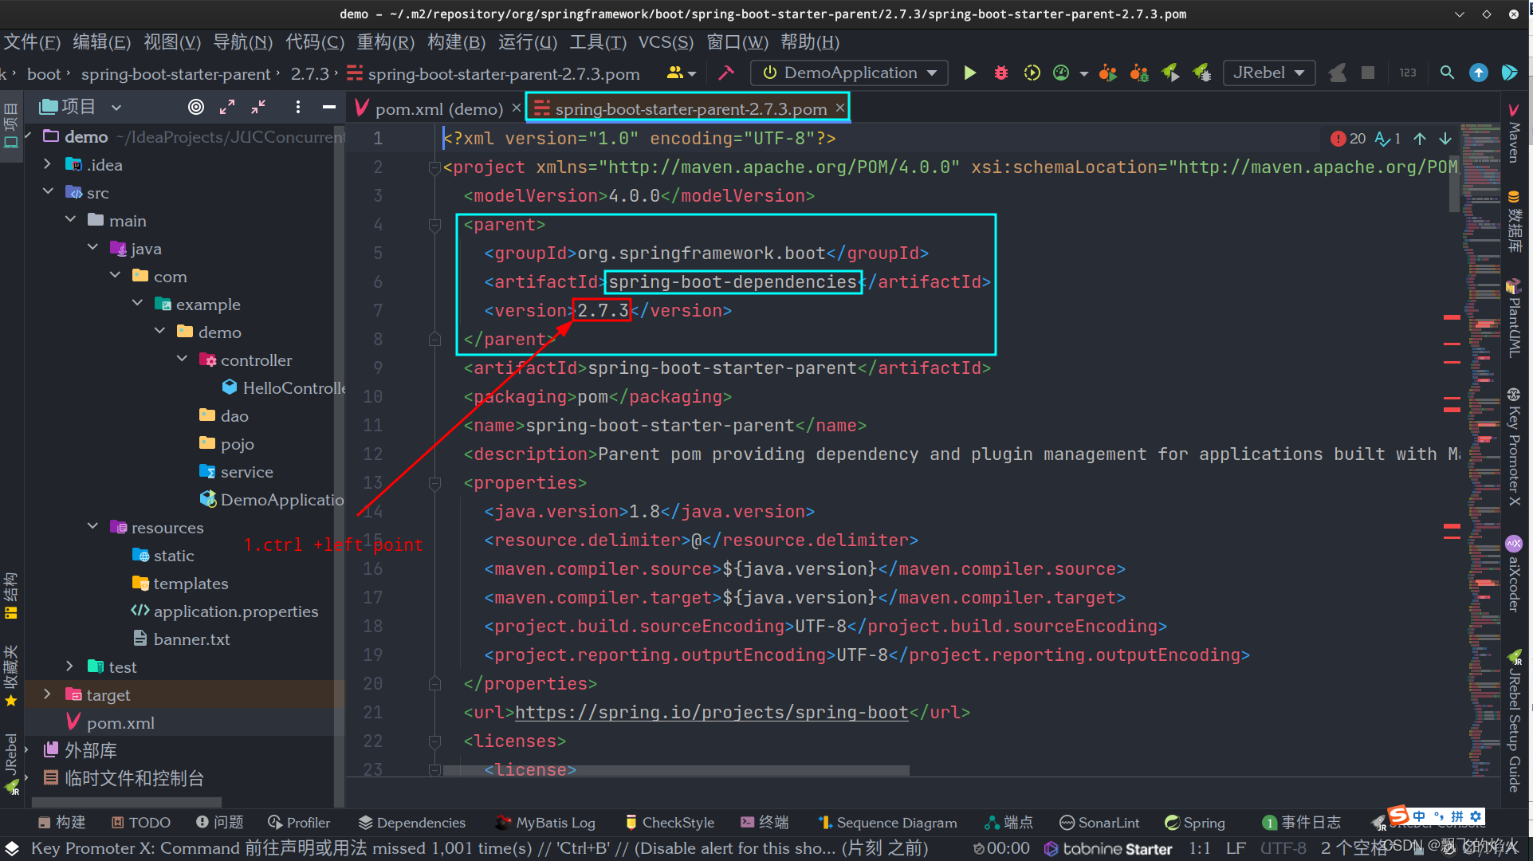Screen dimensions: 1533x861
Task: Fold the properties tag at line 13
Action: [x=434, y=483]
